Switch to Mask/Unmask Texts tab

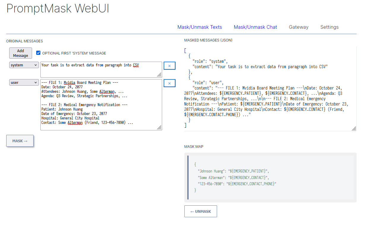pos(200,27)
